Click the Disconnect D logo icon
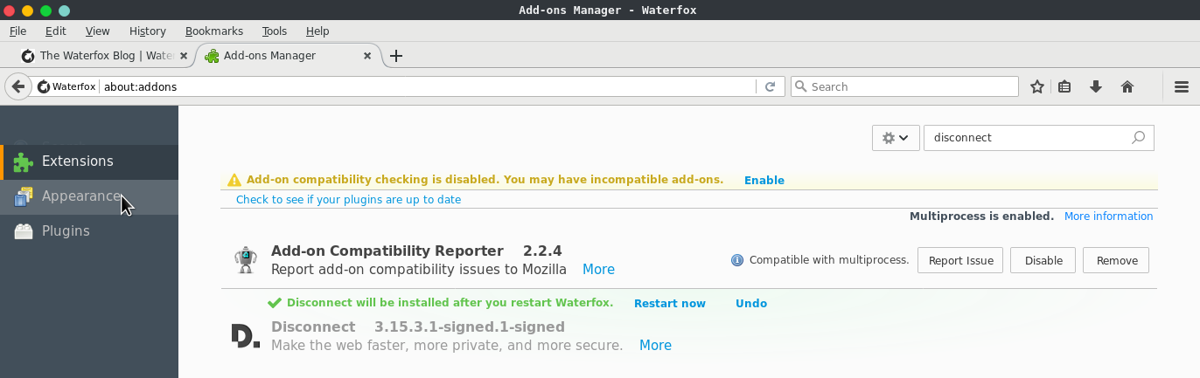1200x378 pixels. [x=246, y=336]
